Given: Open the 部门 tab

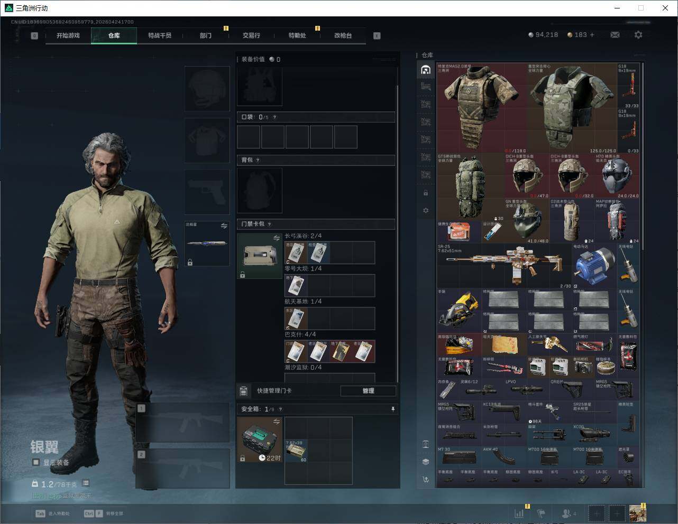Looking at the screenshot, I should [x=206, y=35].
